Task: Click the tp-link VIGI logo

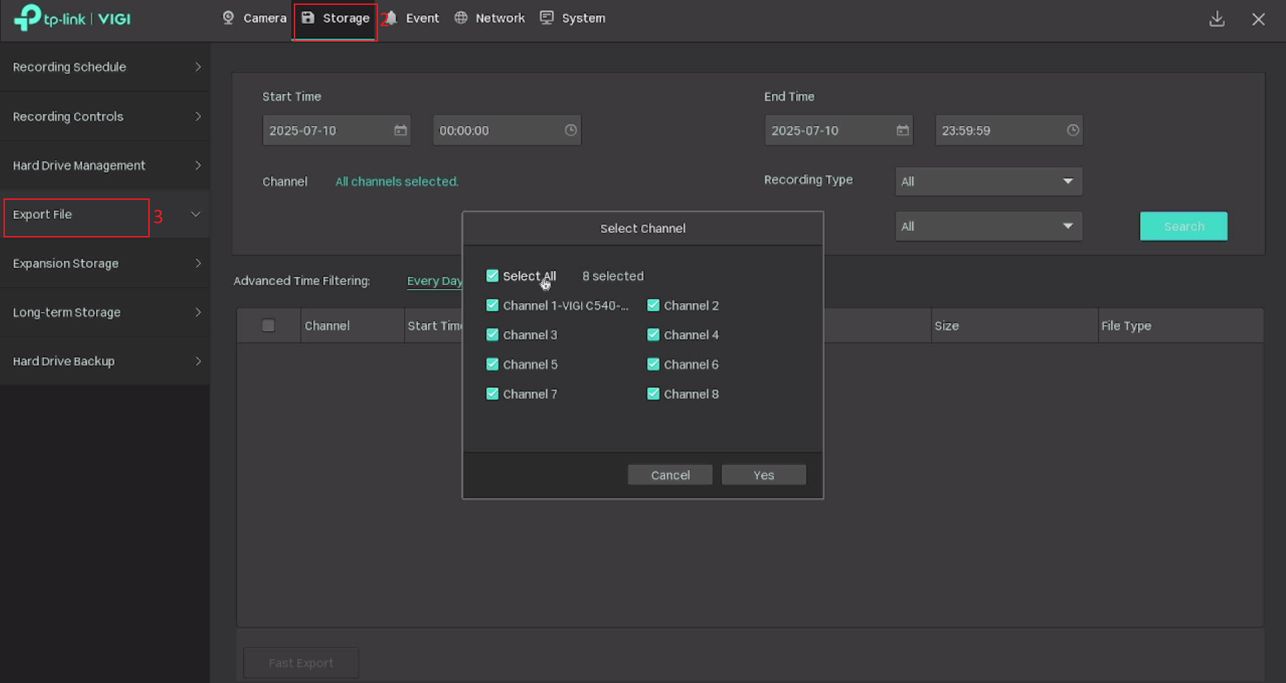Action: [x=72, y=19]
